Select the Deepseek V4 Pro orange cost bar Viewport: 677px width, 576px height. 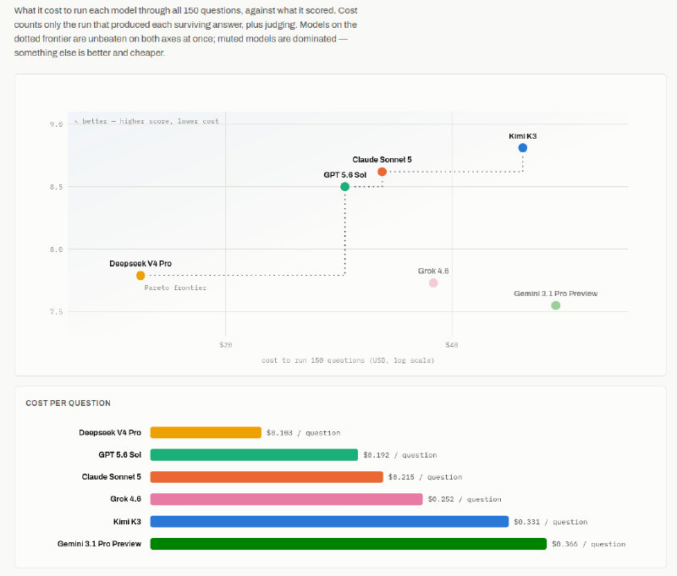206,432
